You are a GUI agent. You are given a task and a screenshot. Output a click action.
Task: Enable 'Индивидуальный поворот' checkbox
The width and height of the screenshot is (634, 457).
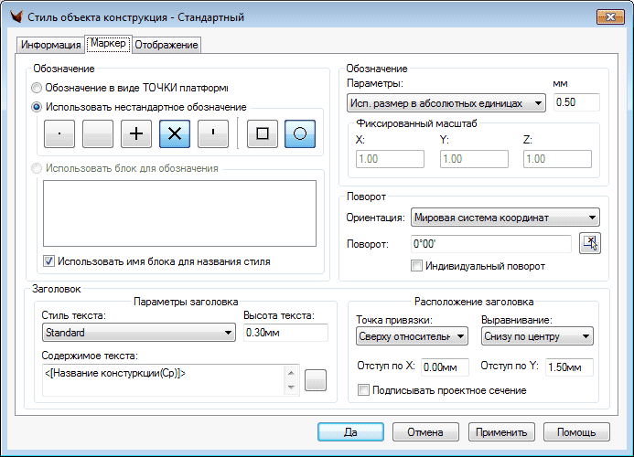(x=417, y=266)
